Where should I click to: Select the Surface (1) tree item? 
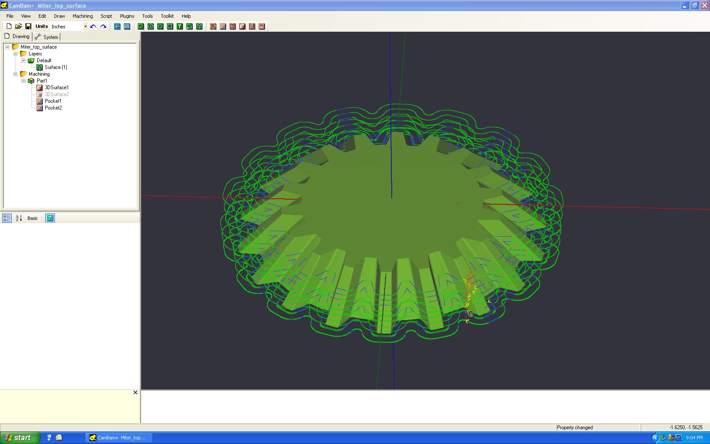click(56, 67)
